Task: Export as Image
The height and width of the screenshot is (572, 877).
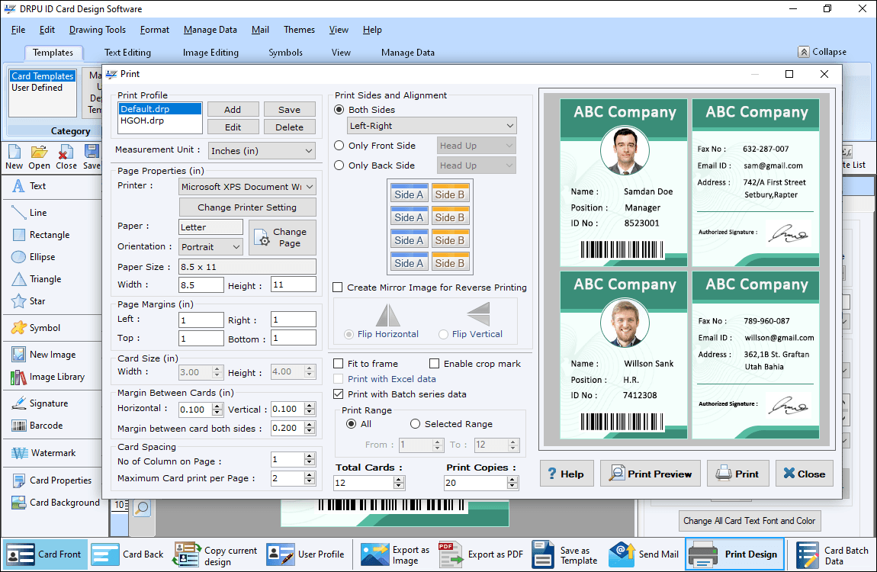Action: click(396, 554)
